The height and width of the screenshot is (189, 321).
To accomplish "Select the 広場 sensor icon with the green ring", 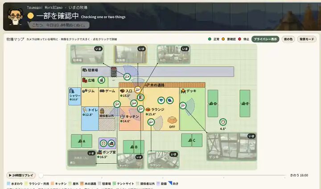I will click(101, 80).
